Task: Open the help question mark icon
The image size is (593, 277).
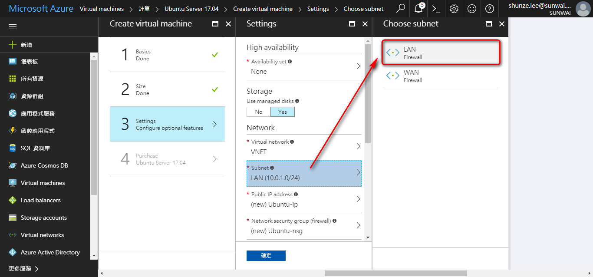Action: point(489,9)
